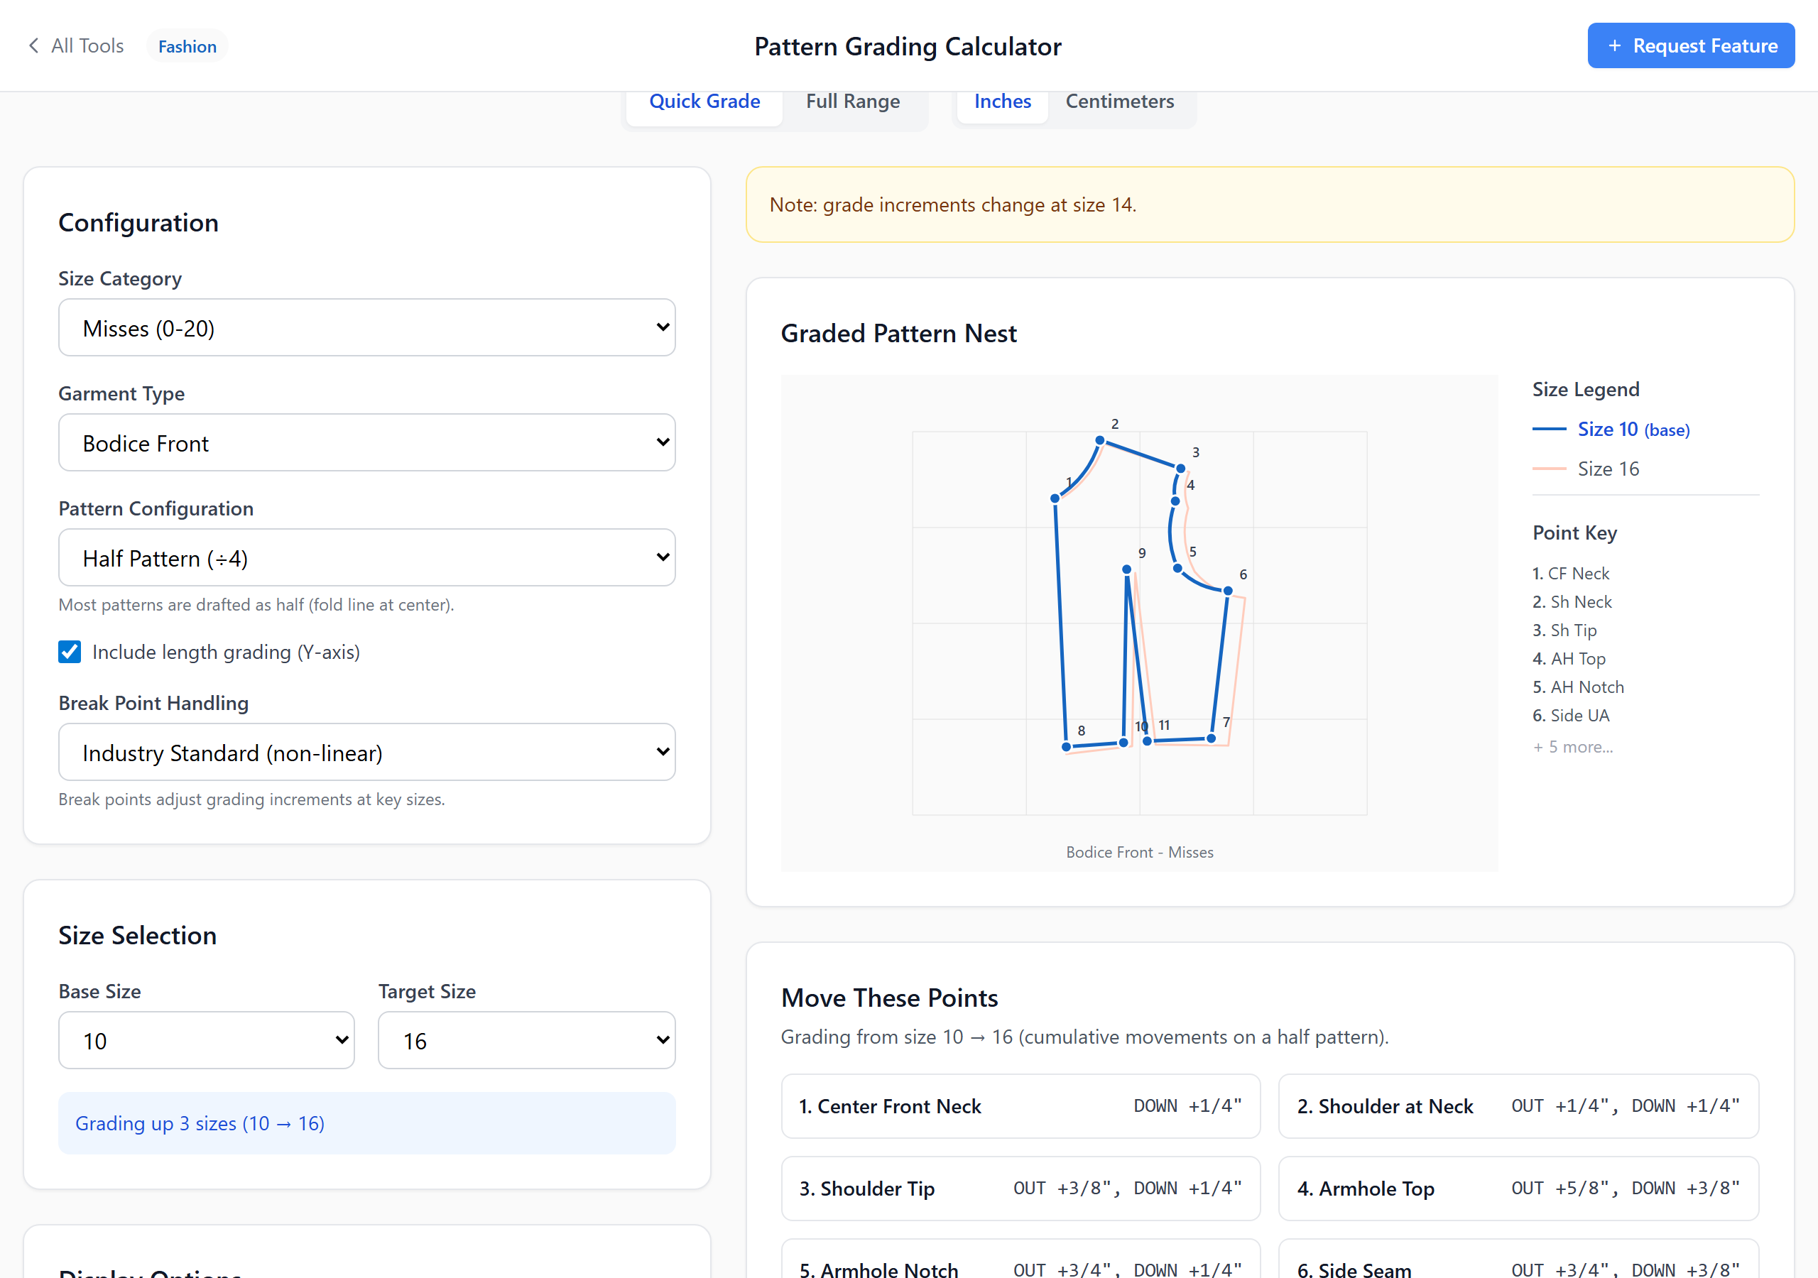Screen dimensions: 1818x1278
Task: Open the Size Category dropdown
Action: tap(366, 328)
